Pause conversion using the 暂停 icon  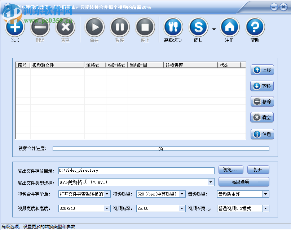coord(120,27)
